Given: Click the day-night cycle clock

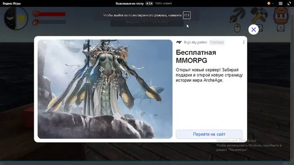Looking at the screenshot, I should (x=16, y=18).
